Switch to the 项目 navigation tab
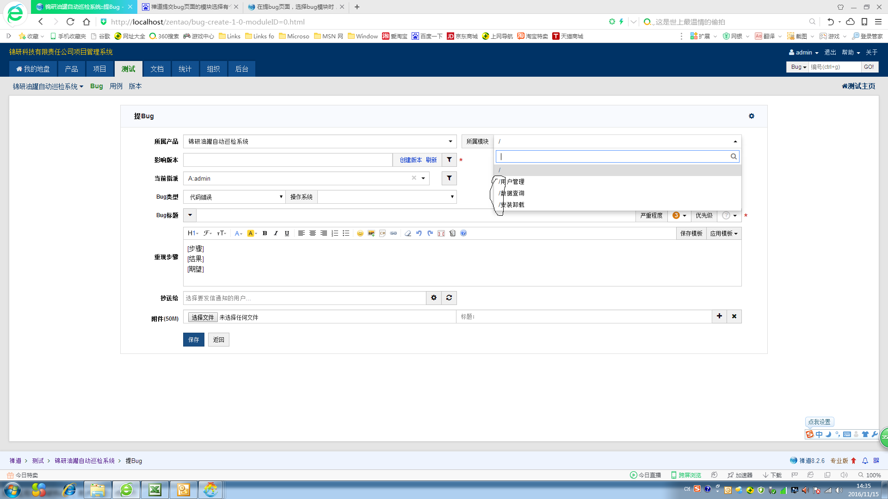This screenshot has height=499, width=888. pos(99,69)
